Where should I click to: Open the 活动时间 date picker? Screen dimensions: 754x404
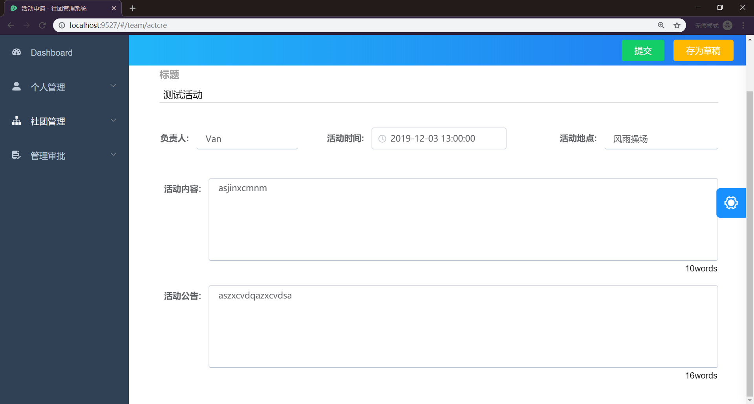pyautogui.click(x=439, y=138)
